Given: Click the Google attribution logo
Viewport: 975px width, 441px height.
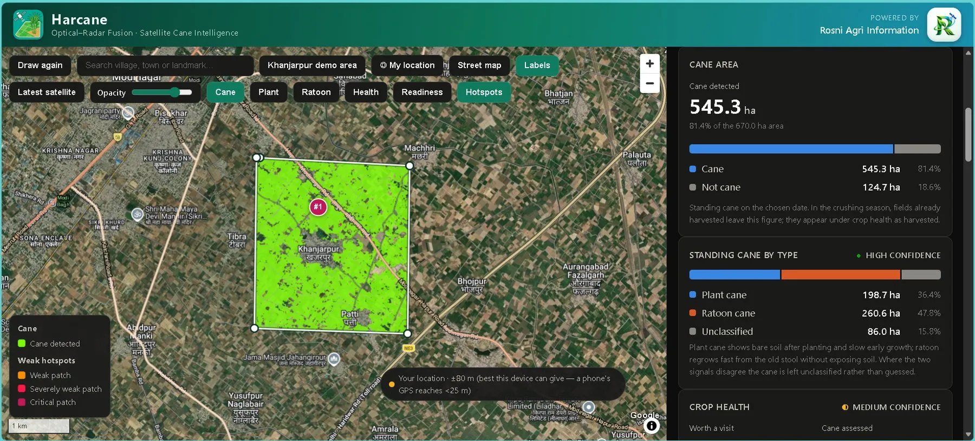Looking at the screenshot, I should click(645, 415).
